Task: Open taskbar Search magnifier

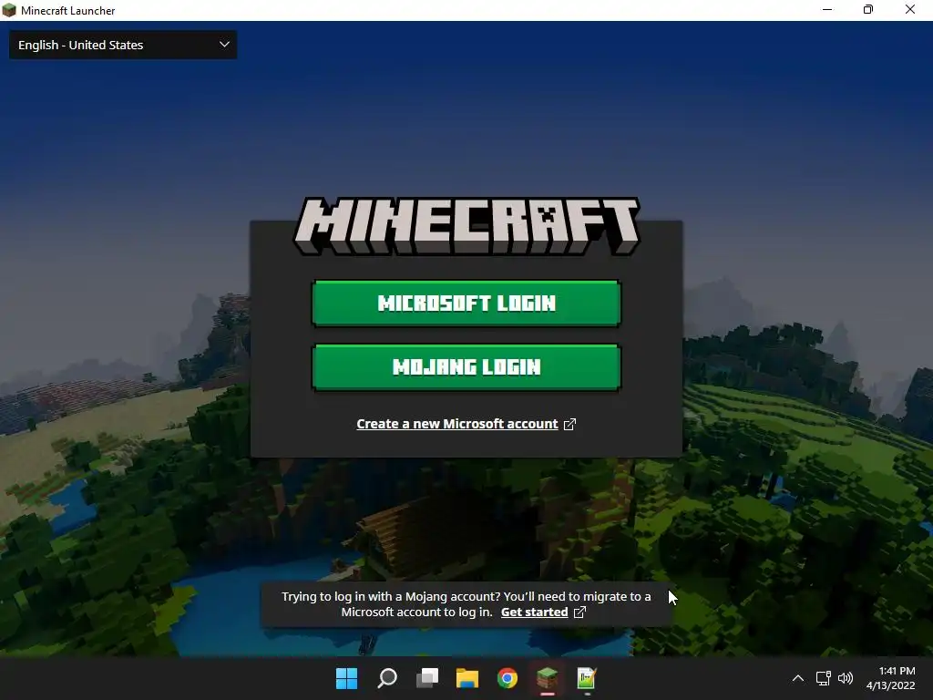Action: pos(386,678)
